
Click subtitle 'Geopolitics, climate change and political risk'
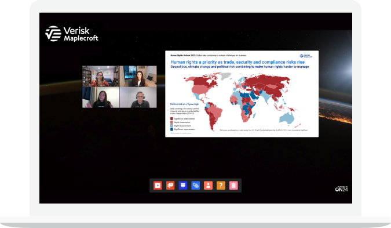click(239, 67)
